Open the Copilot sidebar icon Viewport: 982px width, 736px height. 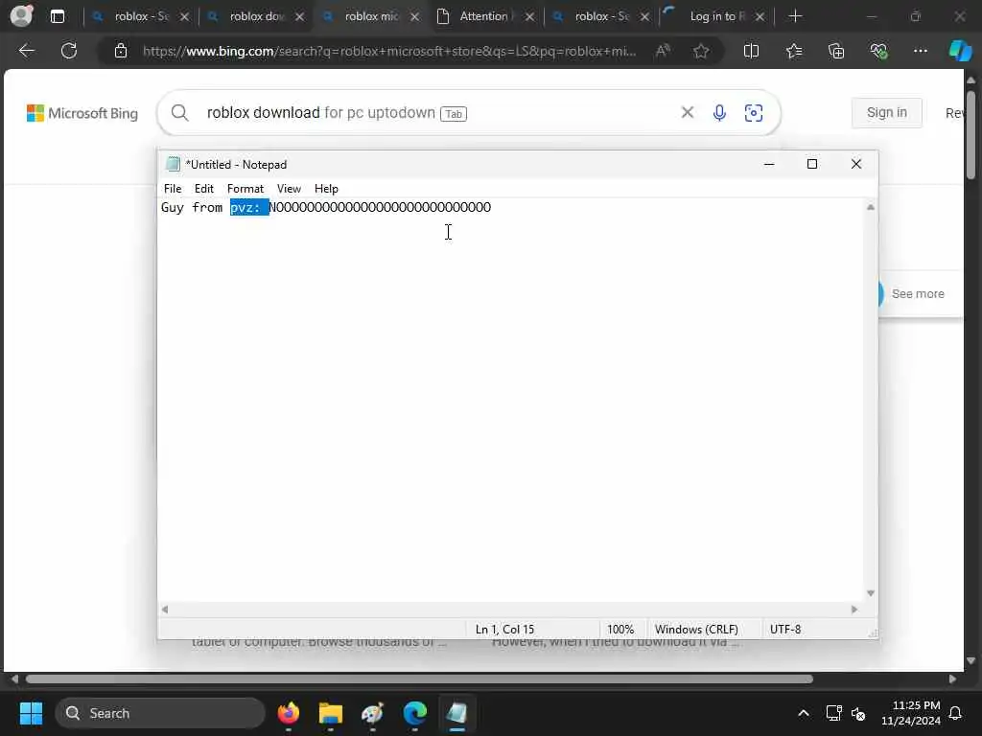(x=960, y=51)
